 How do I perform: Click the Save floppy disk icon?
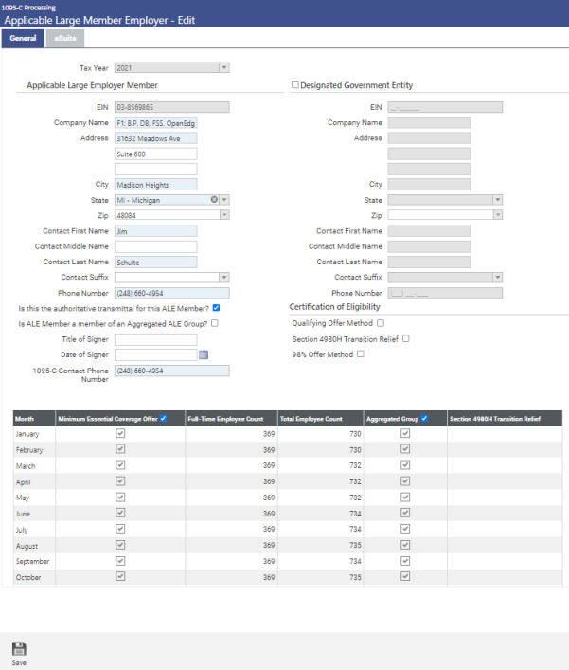[x=19, y=649]
